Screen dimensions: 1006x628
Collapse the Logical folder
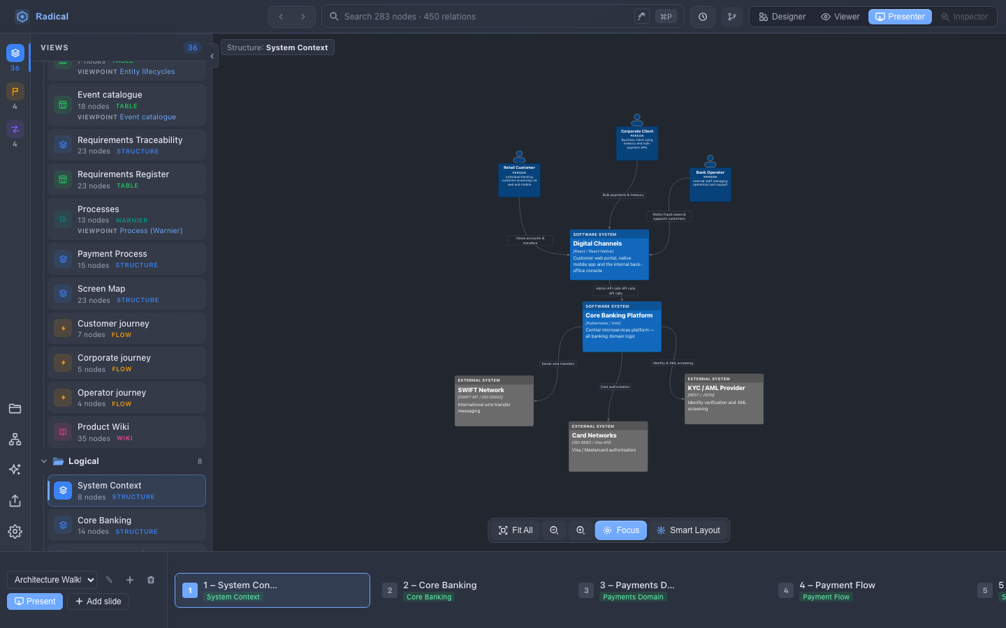[x=44, y=461]
